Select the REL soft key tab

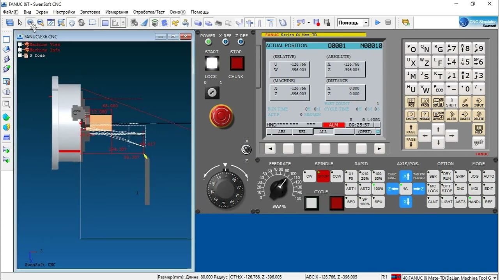[302, 131]
